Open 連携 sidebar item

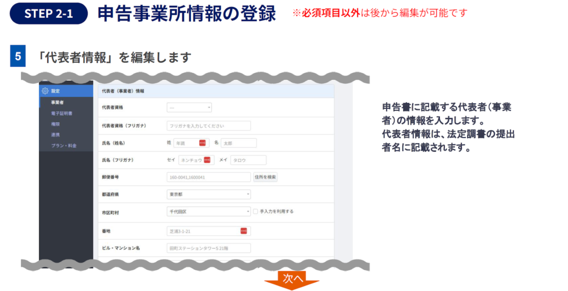click(x=55, y=134)
